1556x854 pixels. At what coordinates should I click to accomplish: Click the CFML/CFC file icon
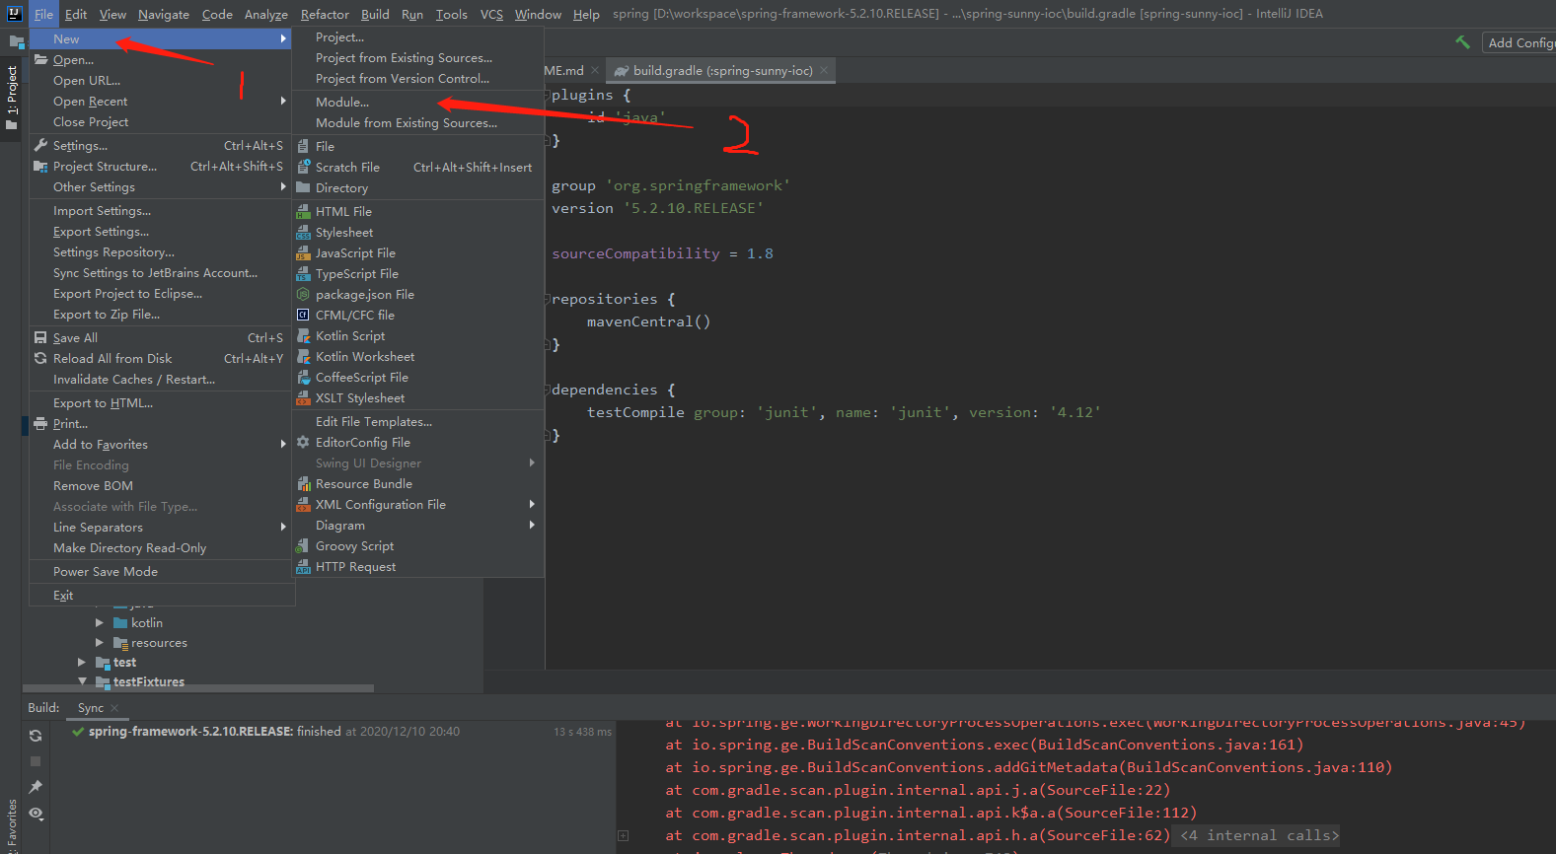[x=303, y=316]
